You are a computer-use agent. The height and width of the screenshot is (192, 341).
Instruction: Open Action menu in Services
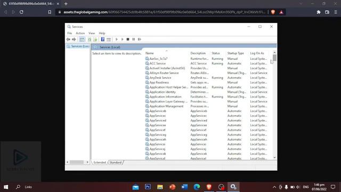(80, 33)
